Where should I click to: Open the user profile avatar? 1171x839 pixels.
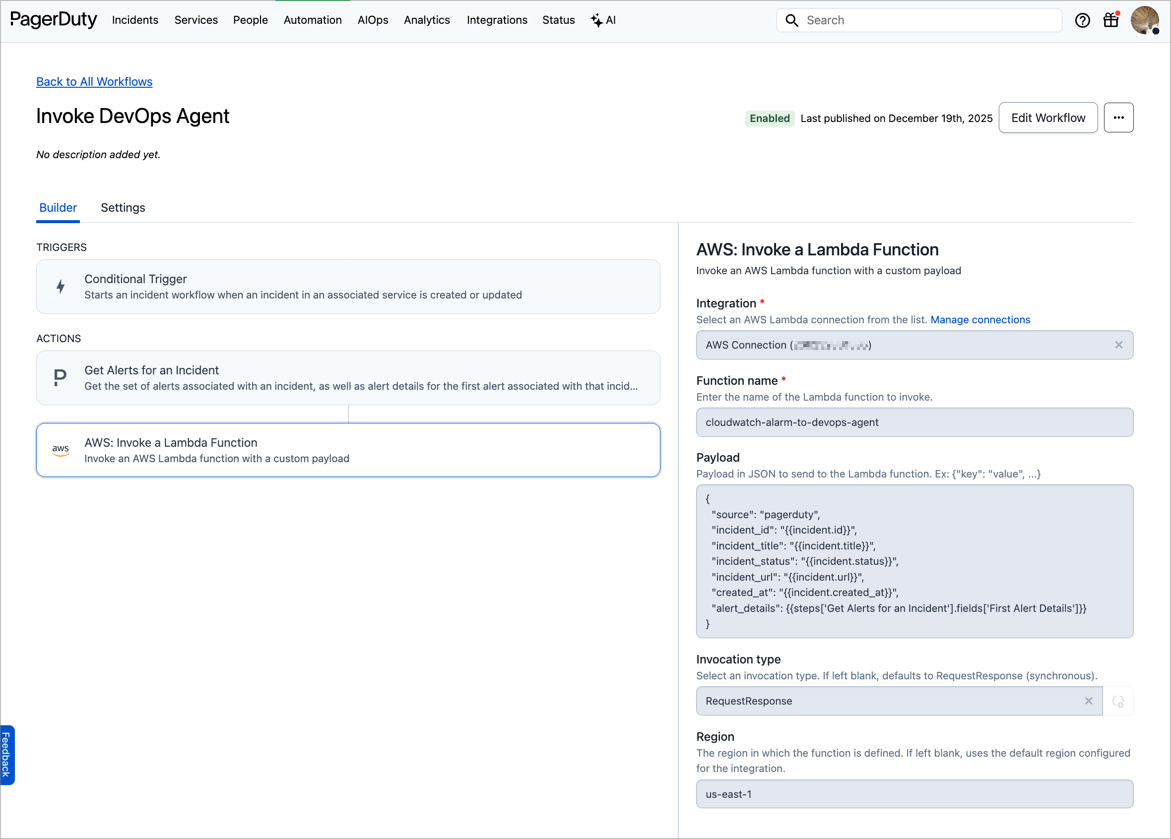pyautogui.click(x=1144, y=20)
